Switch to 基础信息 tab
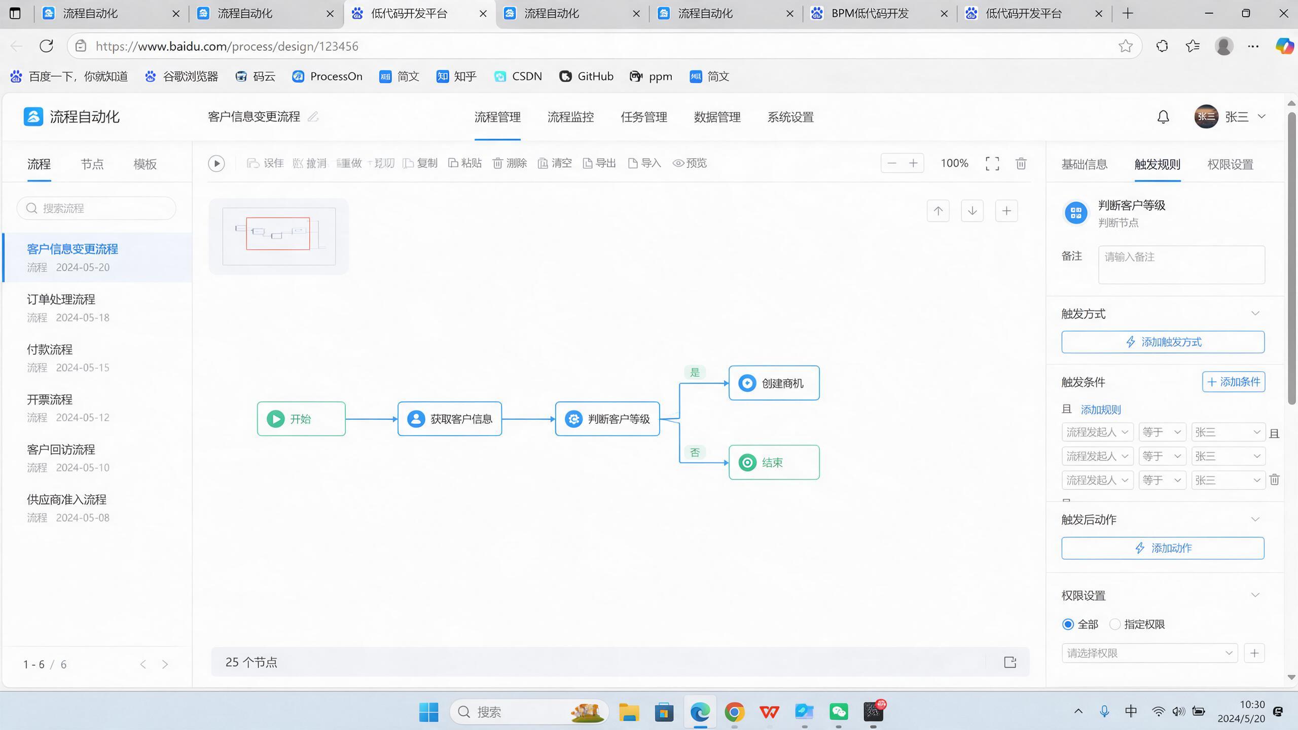Viewport: 1298px width, 730px height. [x=1084, y=164]
